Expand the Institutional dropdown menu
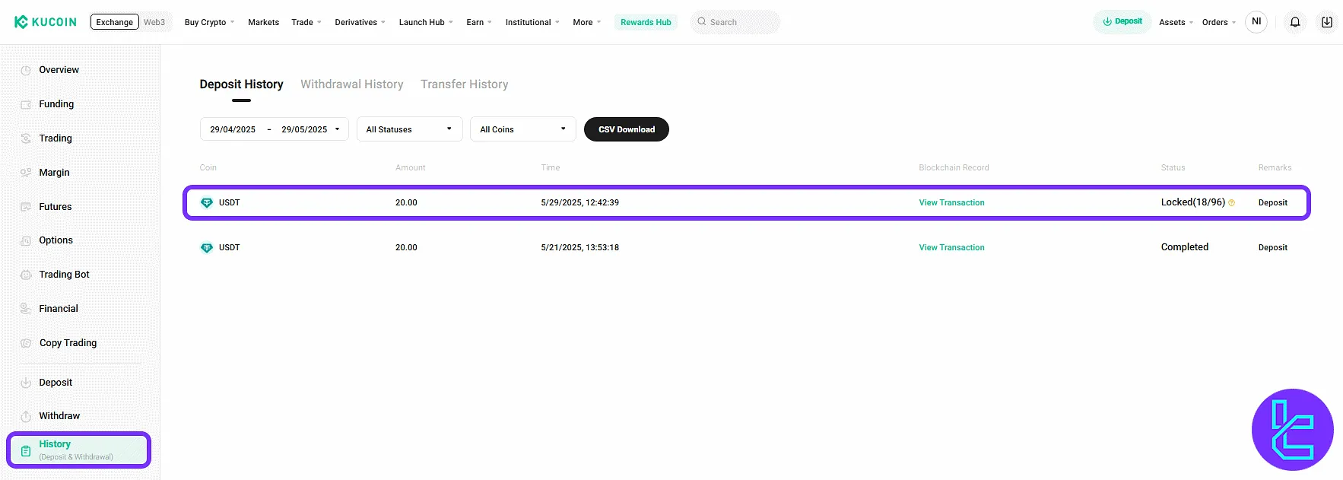Screen dimensions: 1343x480 pos(532,22)
